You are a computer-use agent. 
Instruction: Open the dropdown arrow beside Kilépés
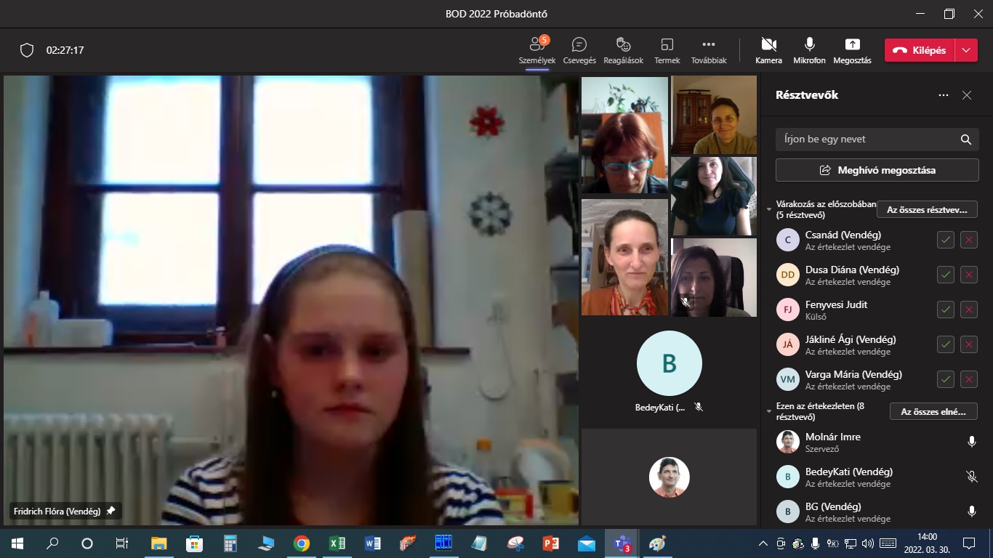click(x=965, y=50)
